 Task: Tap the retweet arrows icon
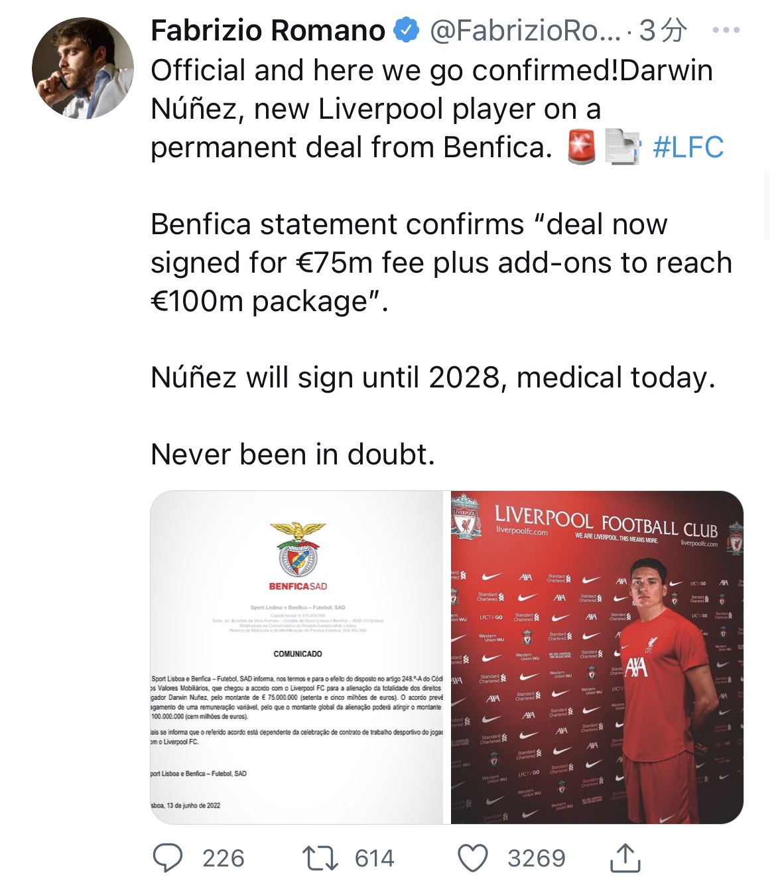(x=320, y=858)
